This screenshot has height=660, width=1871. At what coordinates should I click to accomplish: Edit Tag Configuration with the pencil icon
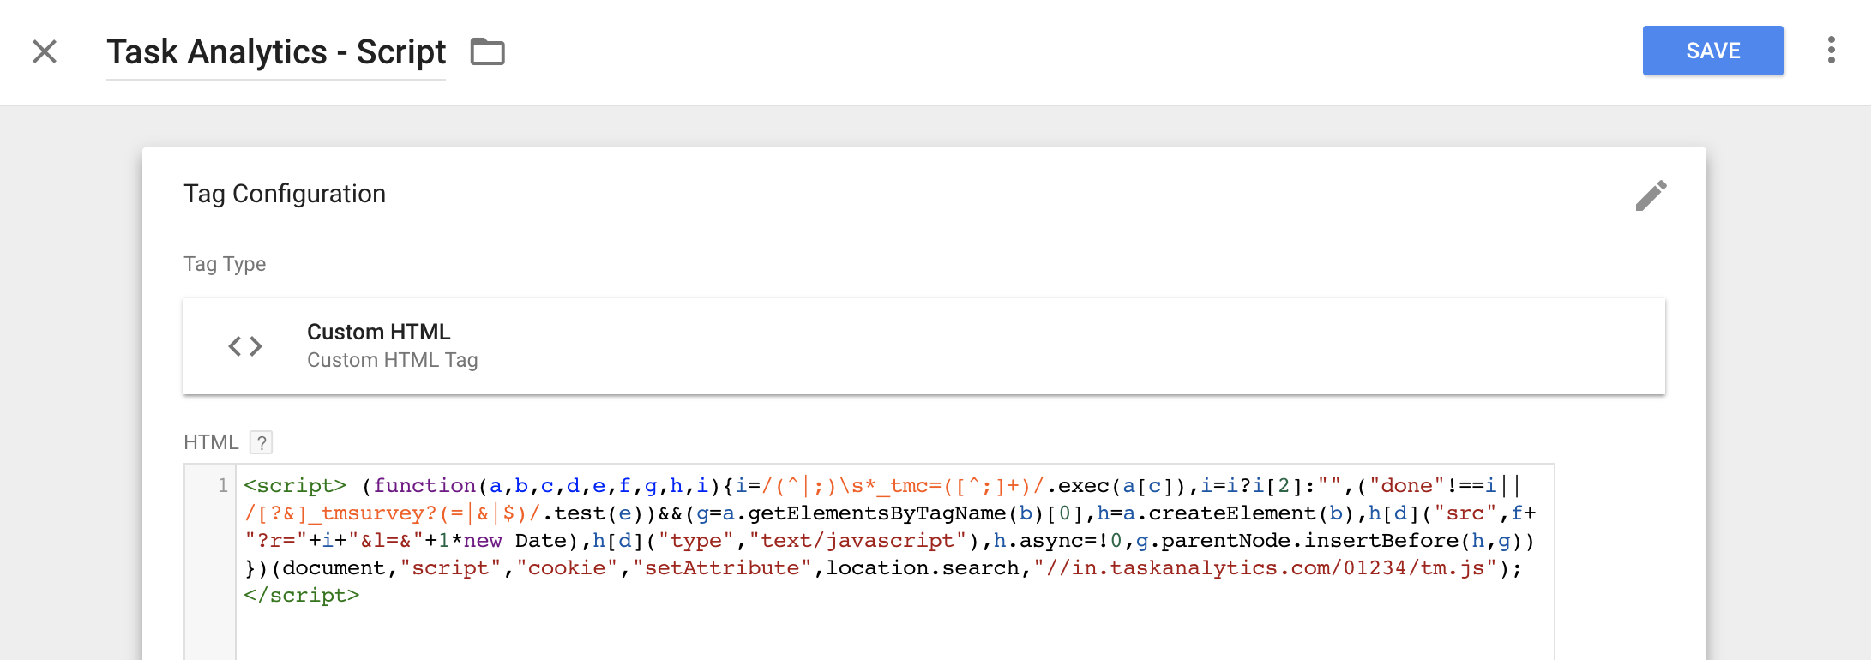[1651, 195]
